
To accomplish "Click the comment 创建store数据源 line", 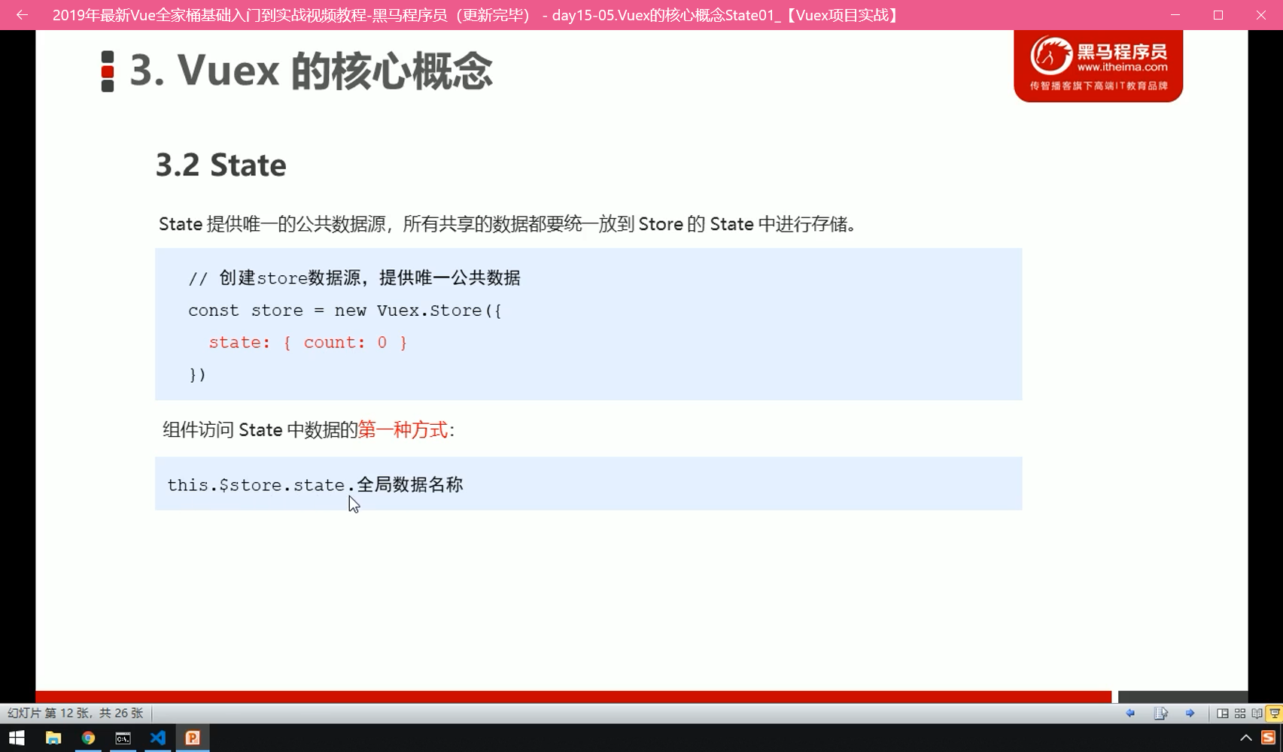I will 354,277.
